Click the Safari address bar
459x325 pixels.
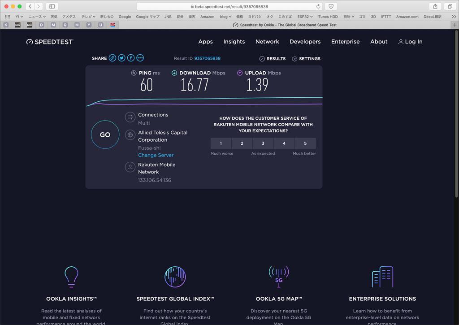[229, 6]
